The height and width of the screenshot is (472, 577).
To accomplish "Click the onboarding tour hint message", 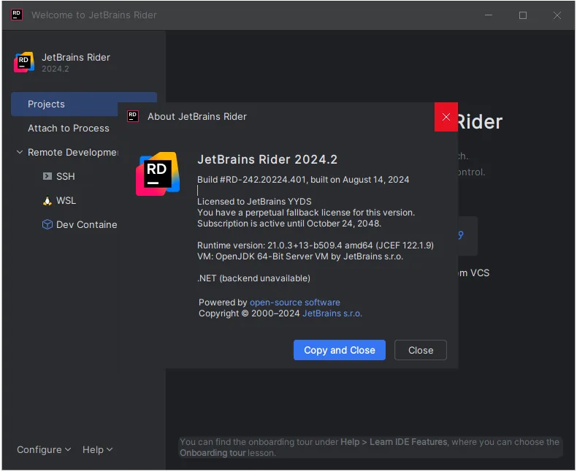I will click(370, 447).
